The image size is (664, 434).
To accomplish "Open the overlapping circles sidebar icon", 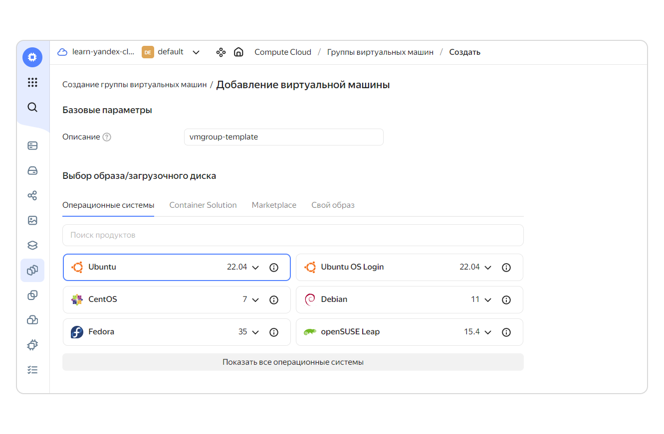I will (x=32, y=295).
